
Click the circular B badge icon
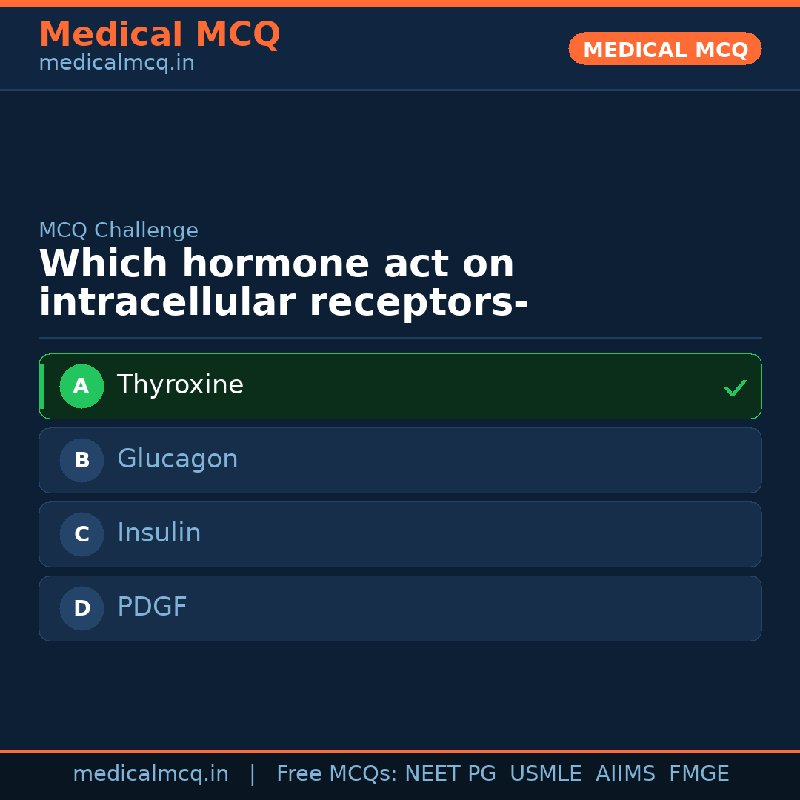pos(81,460)
